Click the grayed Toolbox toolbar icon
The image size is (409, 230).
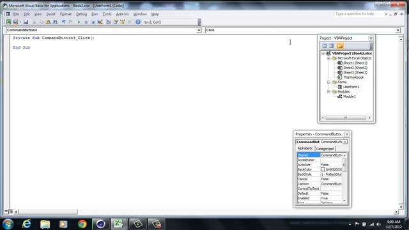(129, 22)
